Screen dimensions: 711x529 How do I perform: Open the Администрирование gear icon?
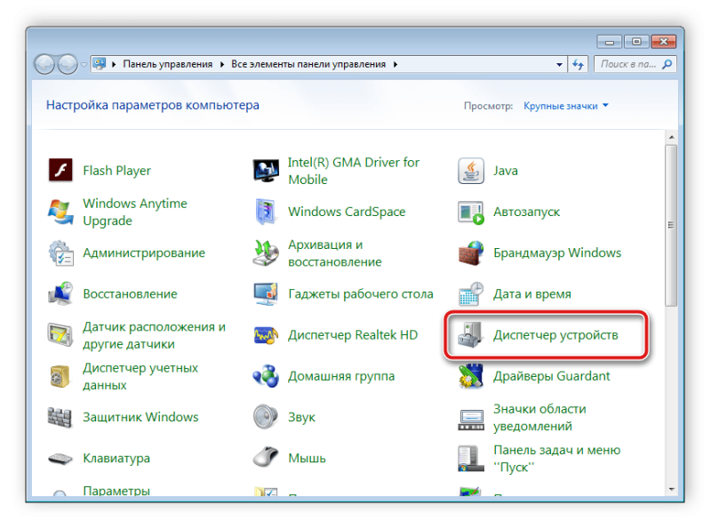pos(60,253)
